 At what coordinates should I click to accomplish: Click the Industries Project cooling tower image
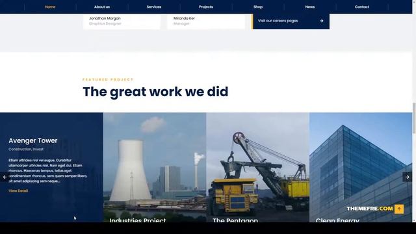155,167
